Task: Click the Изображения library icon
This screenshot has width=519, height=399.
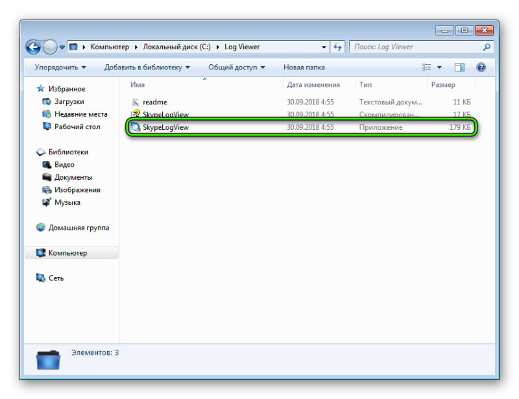Action: point(47,189)
